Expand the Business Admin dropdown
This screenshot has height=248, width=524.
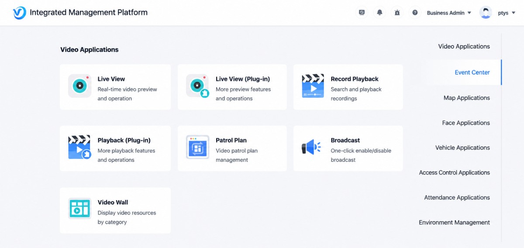(449, 13)
